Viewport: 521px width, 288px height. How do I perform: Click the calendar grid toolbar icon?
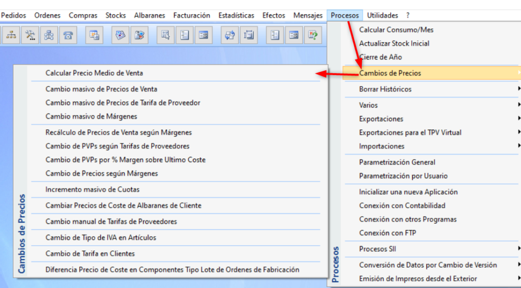94,35
